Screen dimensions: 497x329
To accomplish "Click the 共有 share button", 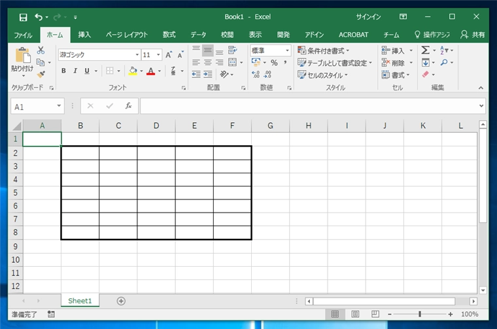I will point(473,35).
